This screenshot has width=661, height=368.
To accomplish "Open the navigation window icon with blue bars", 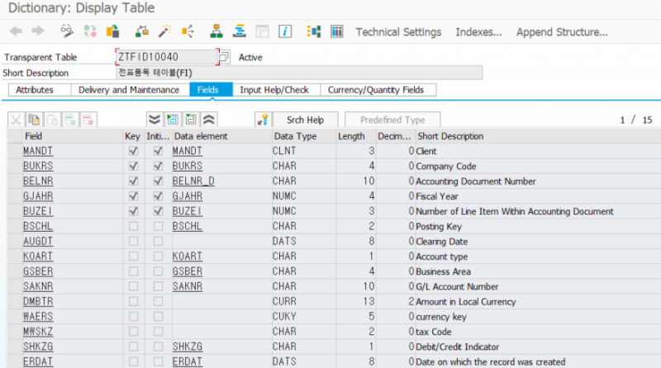I will click(x=240, y=31).
